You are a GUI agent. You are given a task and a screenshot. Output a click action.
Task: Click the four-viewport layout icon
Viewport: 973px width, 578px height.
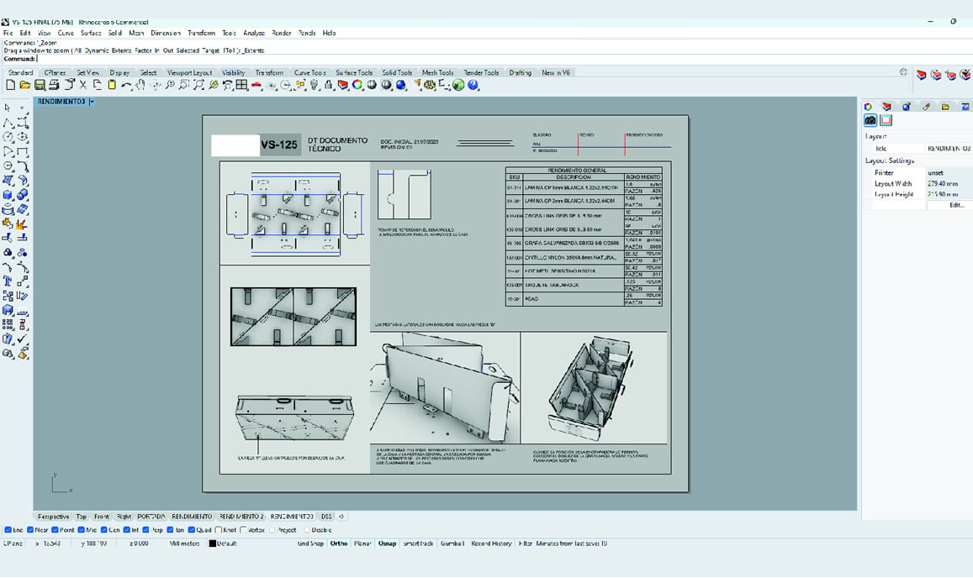[242, 85]
